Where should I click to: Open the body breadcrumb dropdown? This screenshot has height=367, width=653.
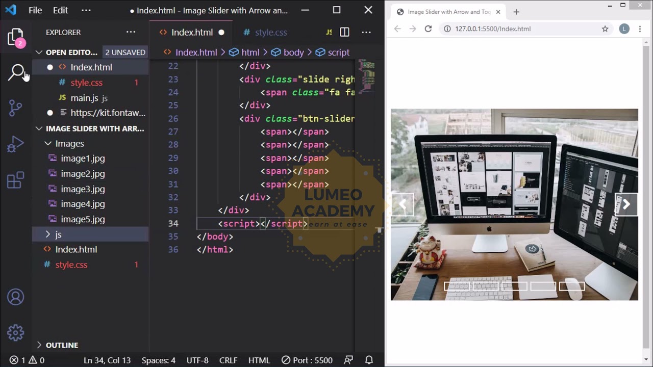point(288,53)
